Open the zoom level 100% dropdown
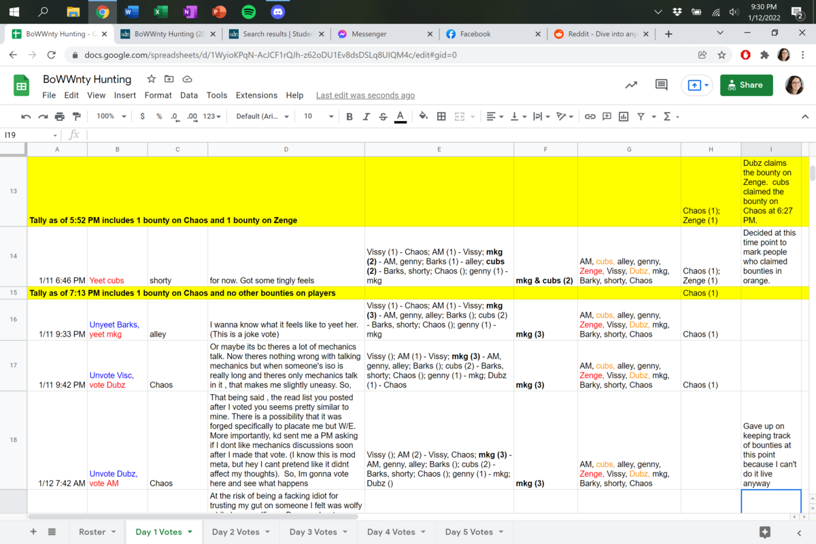This screenshot has width=816, height=544. 111,116
